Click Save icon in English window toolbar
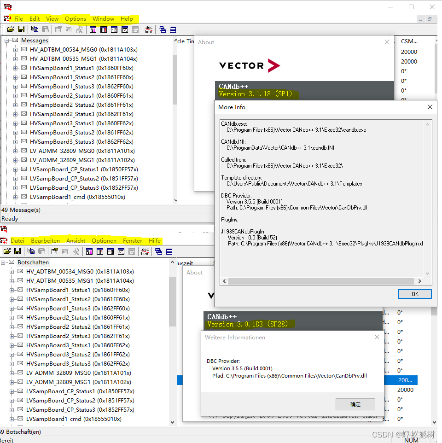Viewport: 442px width, 443px height. 21,29
